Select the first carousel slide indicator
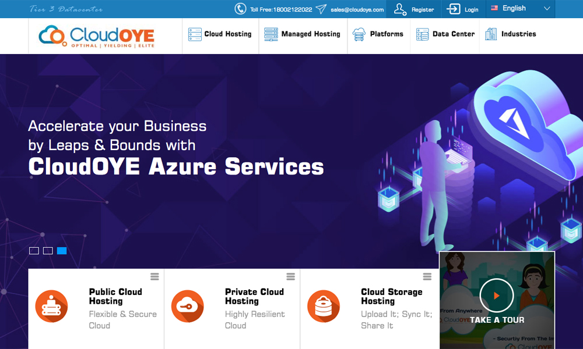The image size is (583, 349). [34, 251]
